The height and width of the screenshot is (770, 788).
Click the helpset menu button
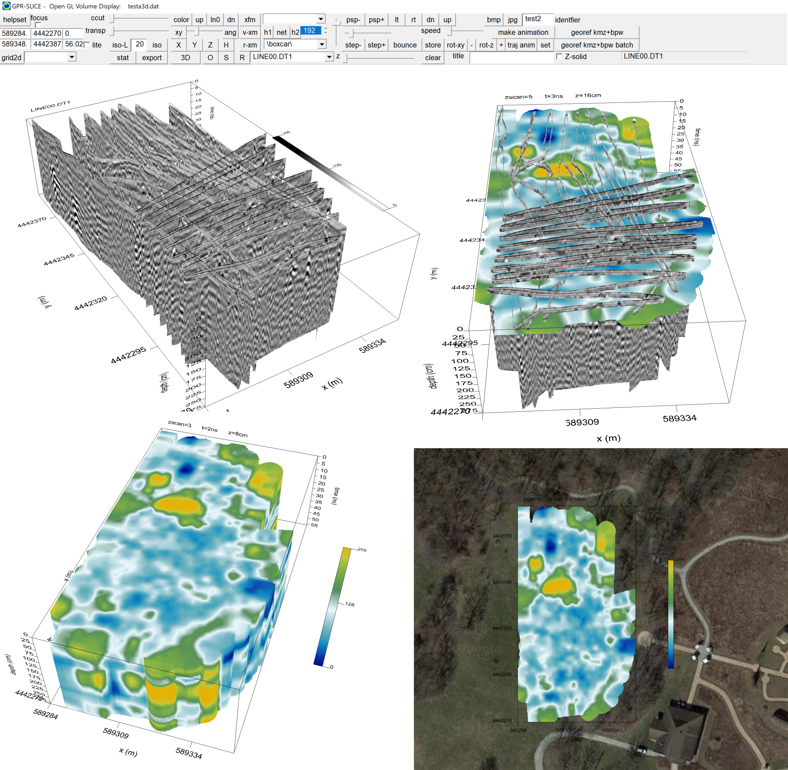(x=15, y=19)
